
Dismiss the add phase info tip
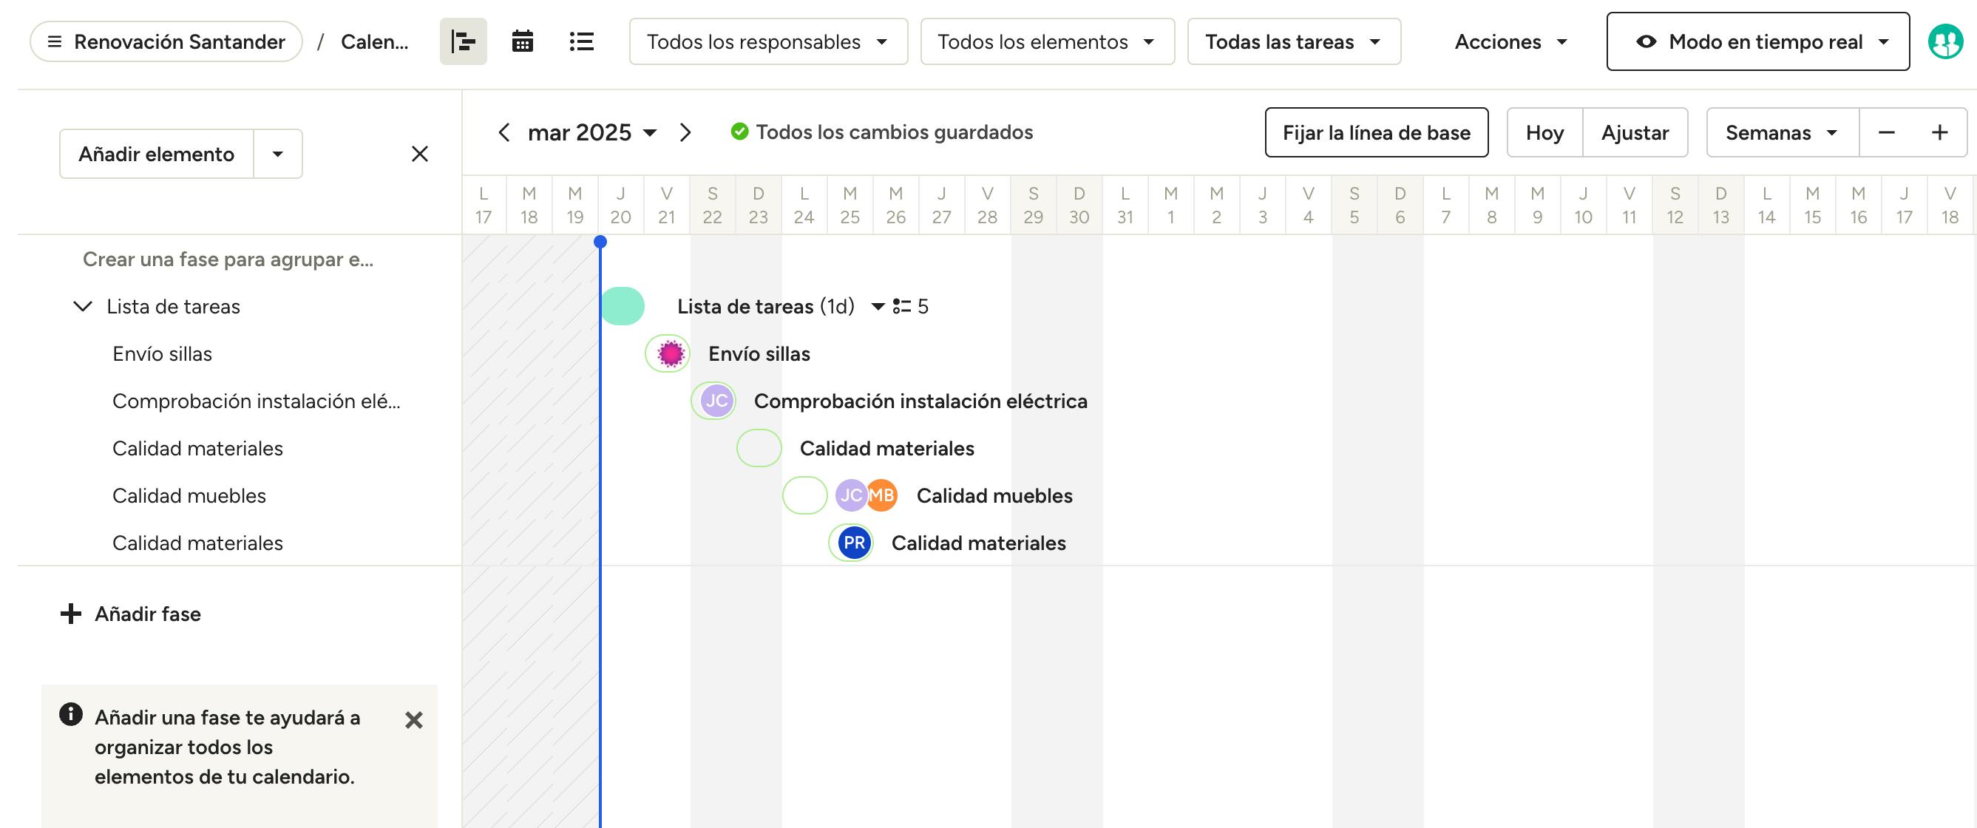414,720
